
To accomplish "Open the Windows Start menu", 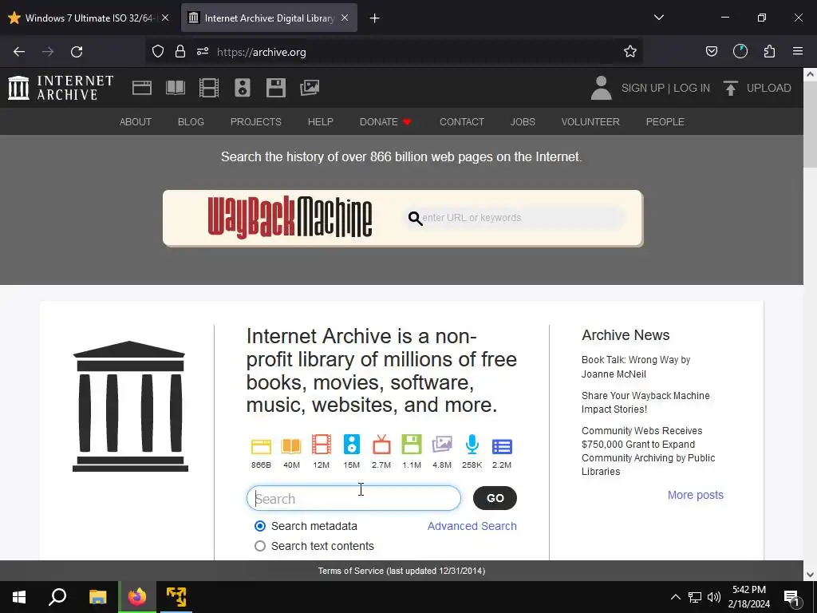I will (x=19, y=597).
